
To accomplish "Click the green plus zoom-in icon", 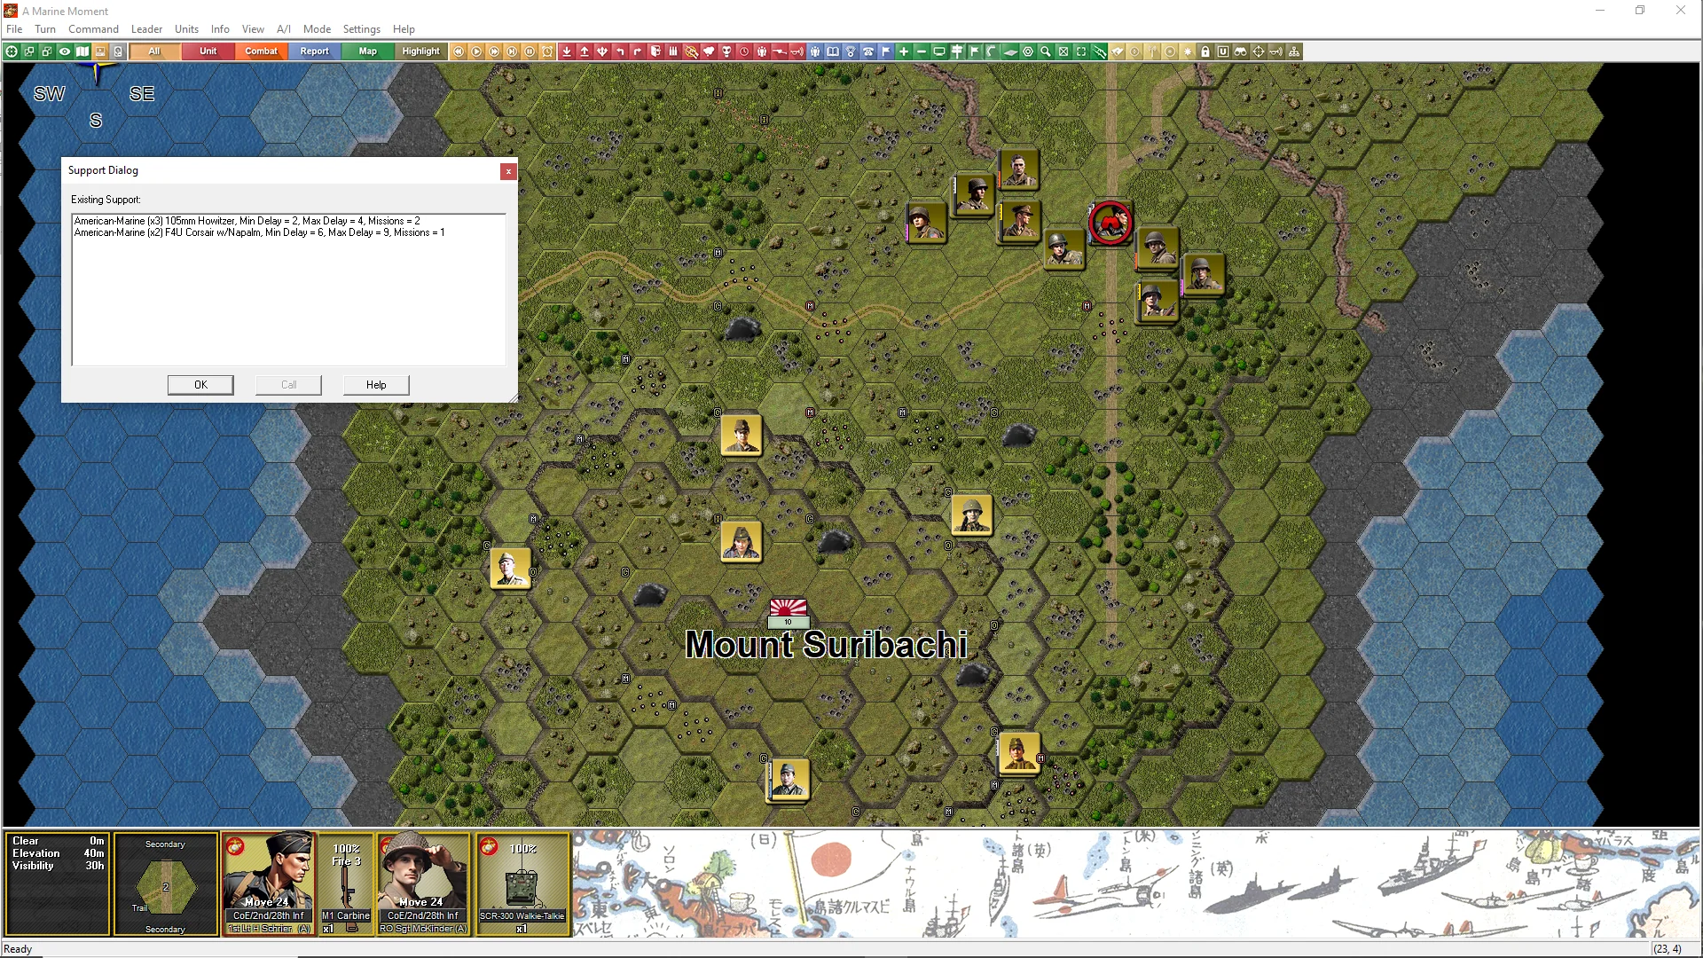I will (x=903, y=51).
